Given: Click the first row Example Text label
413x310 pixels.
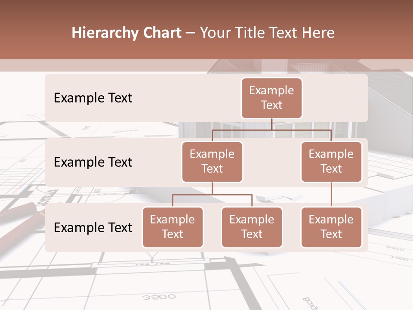Looking at the screenshot, I should pyautogui.click(x=92, y=98).
